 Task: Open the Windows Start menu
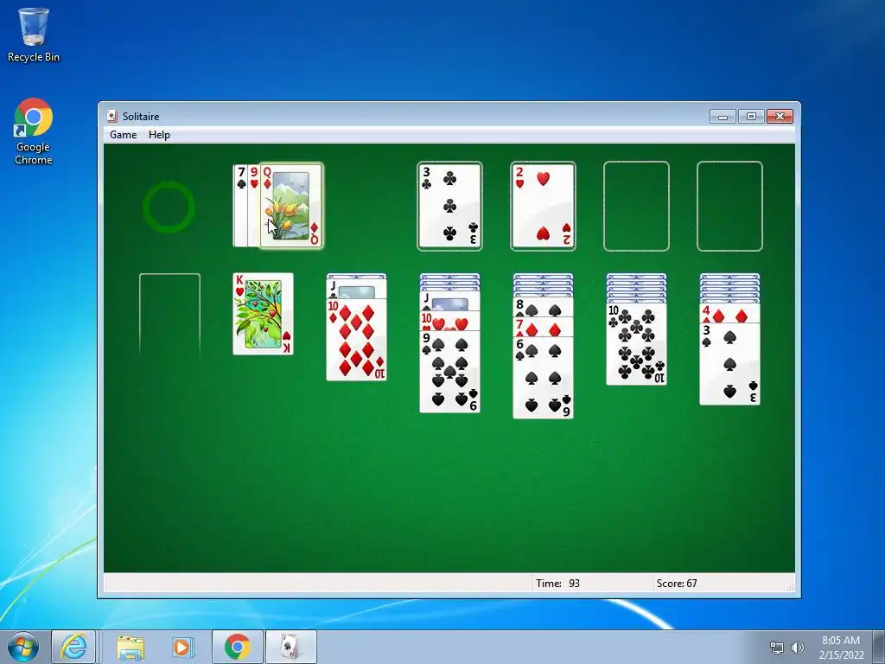click(23, 647)
